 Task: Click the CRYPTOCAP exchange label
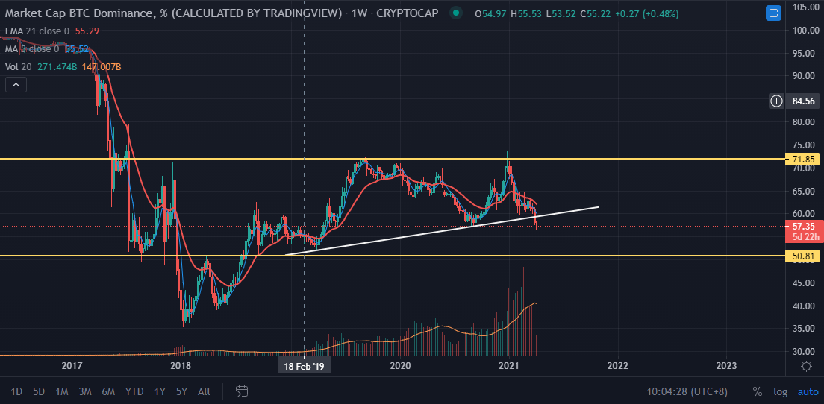(408, 13)
